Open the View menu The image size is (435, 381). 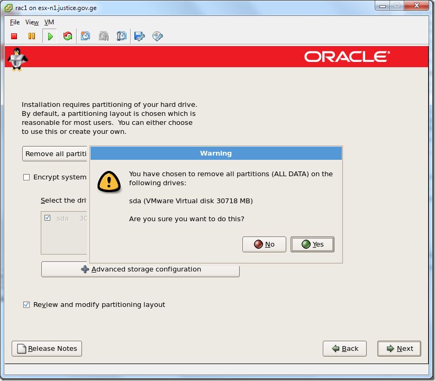32,22
